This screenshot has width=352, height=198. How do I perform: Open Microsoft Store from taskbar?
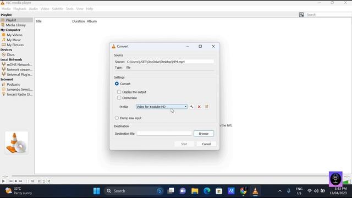[219, 191]
